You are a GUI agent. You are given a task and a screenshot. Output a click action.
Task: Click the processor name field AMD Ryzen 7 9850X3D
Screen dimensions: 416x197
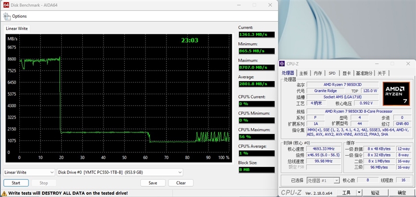[342, 85]
